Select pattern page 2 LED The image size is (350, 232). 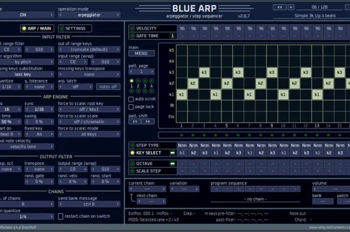(138, 81)
